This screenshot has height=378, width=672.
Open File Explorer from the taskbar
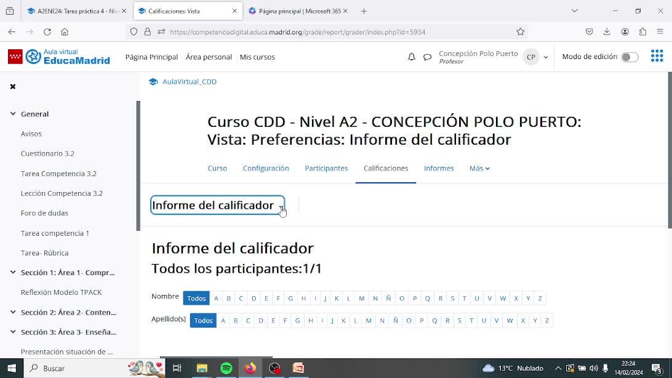tap(202, 368)
